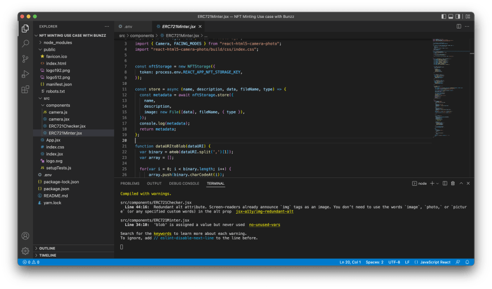Open the notifications bell in status bar
Screen dimensions: 492x289
tap(467, 262)
